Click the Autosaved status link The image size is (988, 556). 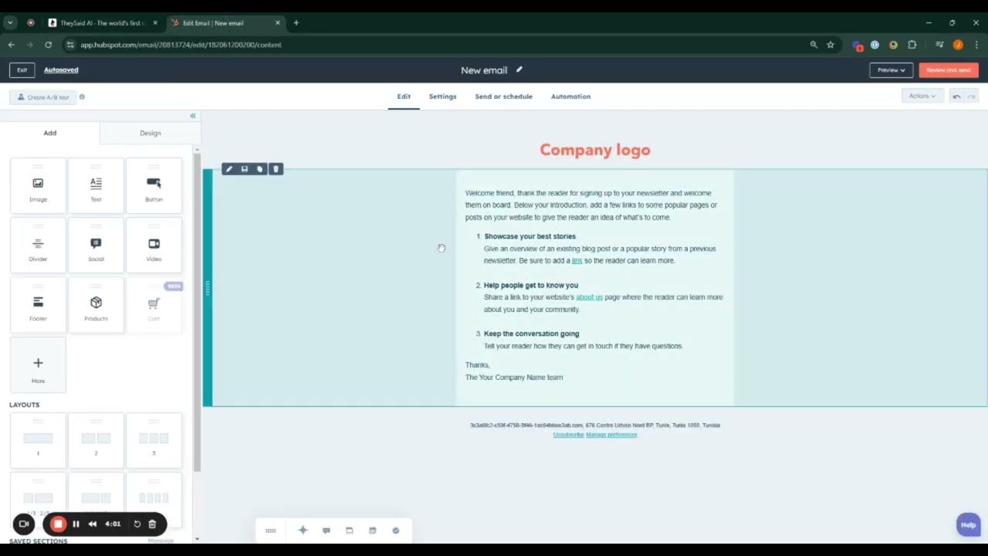pos(61,70)
